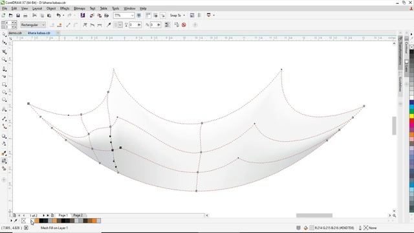Click the Open file icon
Image resolution: width=414 pixels, height=233 pixels.
point(10,16)
